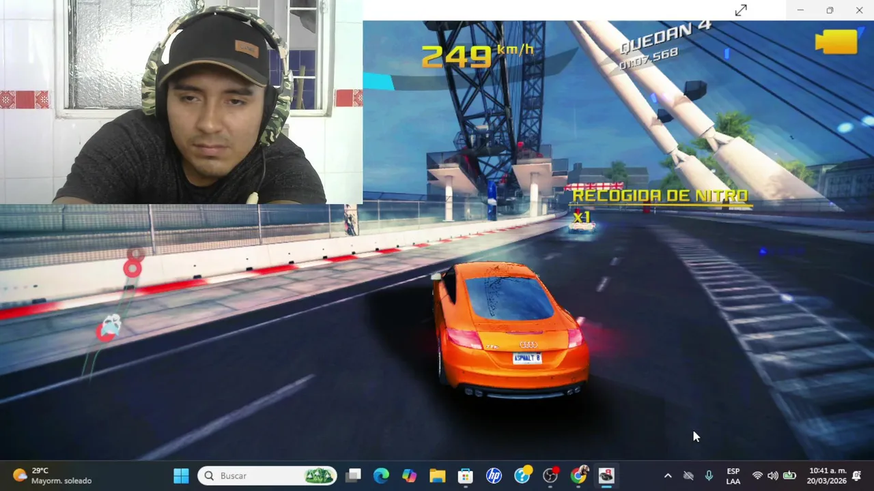The width and height of the screenshot is (874, 491).
Task: Click the Buscar taskbar search field
Action: click(268, 475)
